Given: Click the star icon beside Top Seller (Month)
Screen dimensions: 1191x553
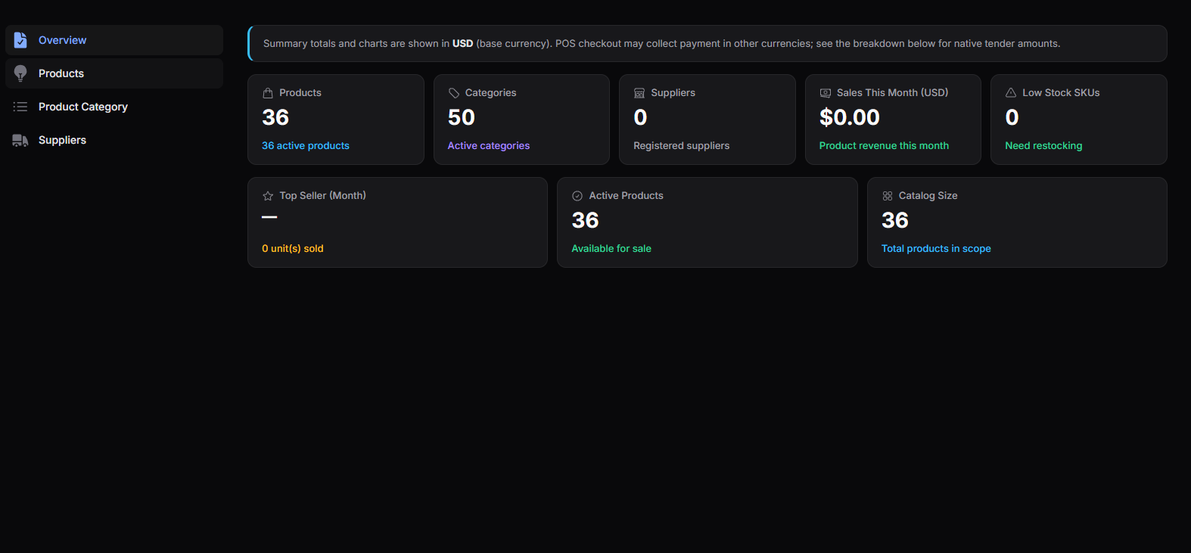Looking at the screenshot, I should click(x=268, y=196).
